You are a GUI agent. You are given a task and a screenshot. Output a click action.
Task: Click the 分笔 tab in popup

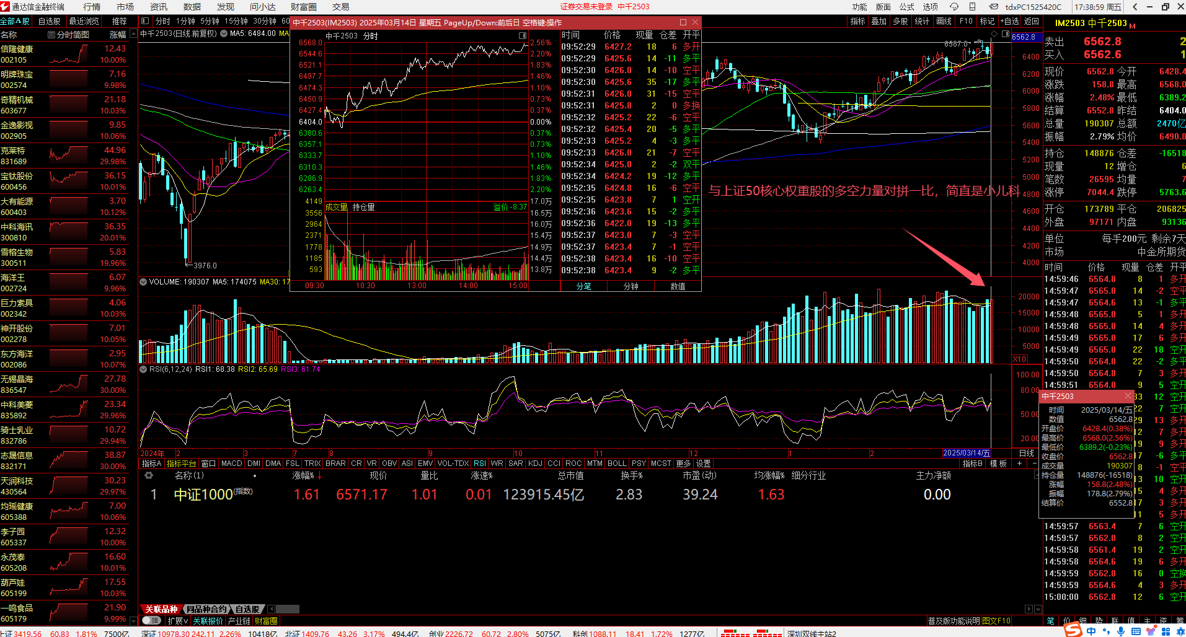click(x=583, y=286)
